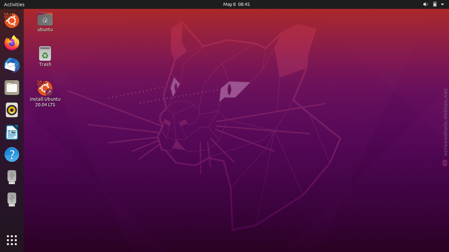
Task: Launch Rhythmbox music player
Action: pos(12,110)
